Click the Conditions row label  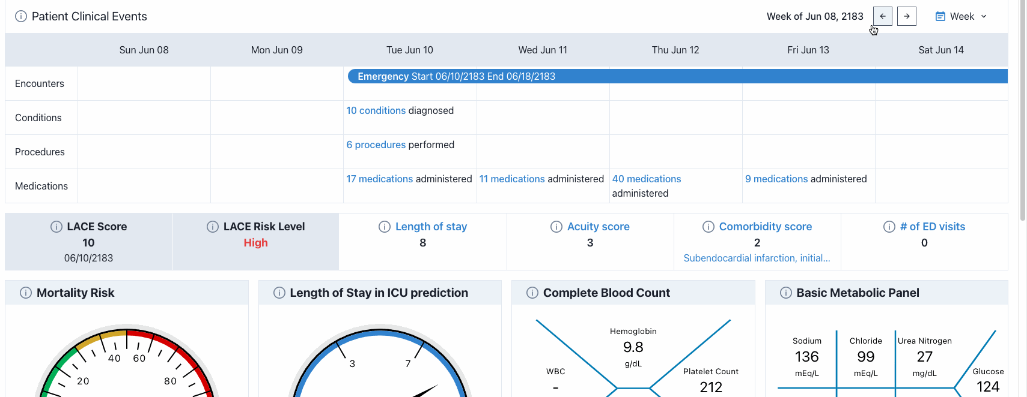coord(38,118)
